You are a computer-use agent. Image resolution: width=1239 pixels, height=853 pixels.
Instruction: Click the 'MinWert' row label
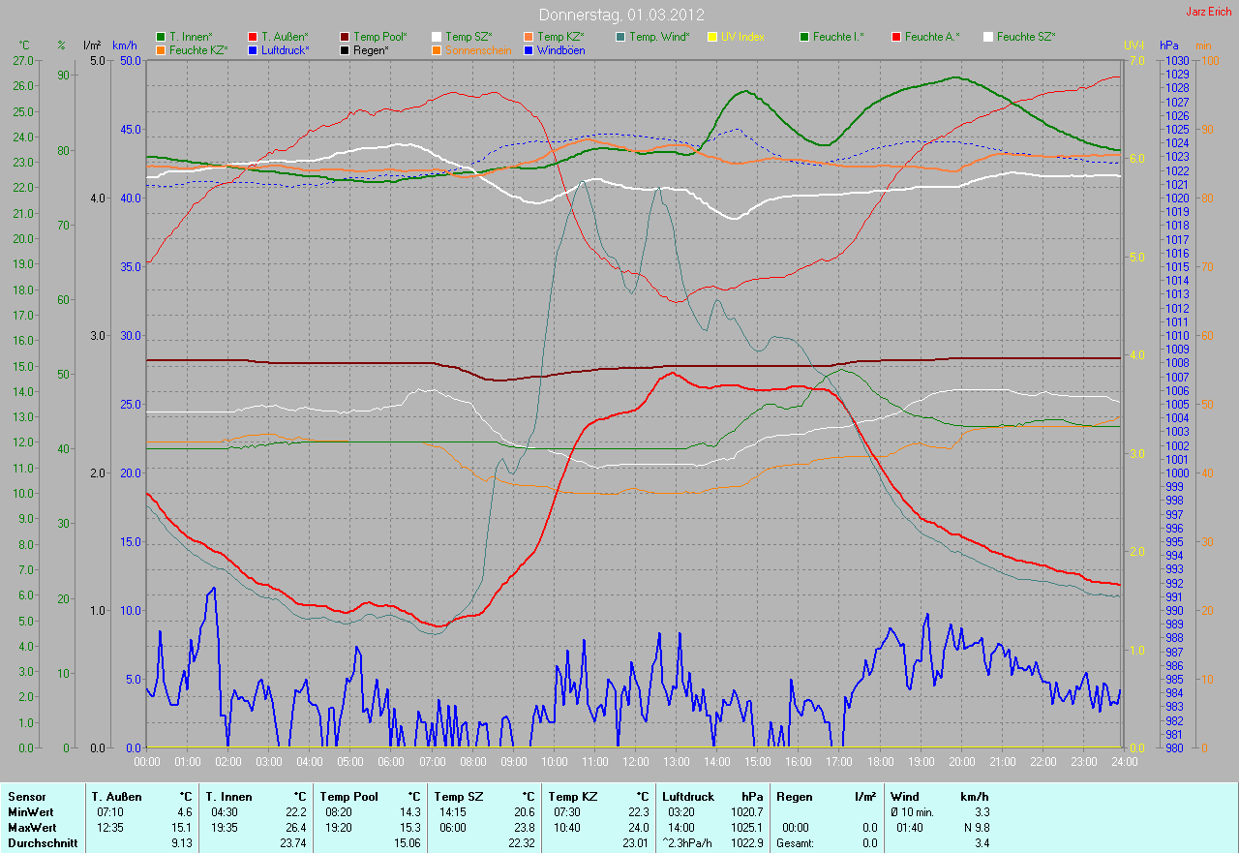tap(29, 812)
